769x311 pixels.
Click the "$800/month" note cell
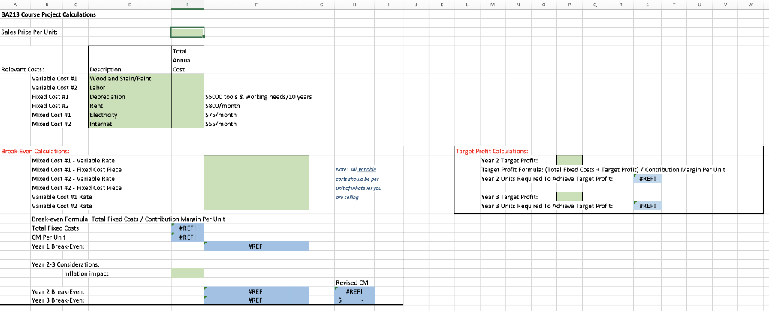[x=221, y=106]
